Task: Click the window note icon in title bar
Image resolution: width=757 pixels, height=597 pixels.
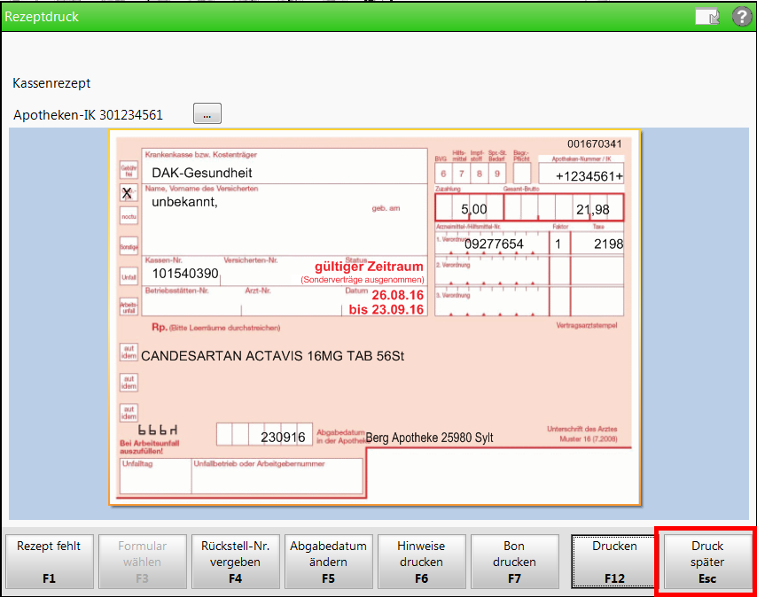Action: 706,17
